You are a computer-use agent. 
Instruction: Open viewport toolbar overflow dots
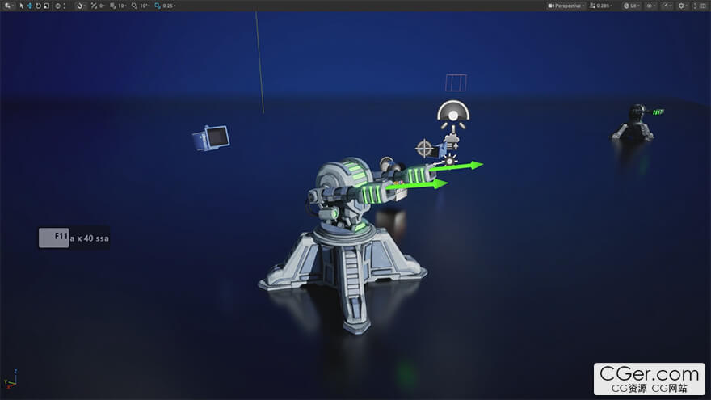[x=695, y=6]
